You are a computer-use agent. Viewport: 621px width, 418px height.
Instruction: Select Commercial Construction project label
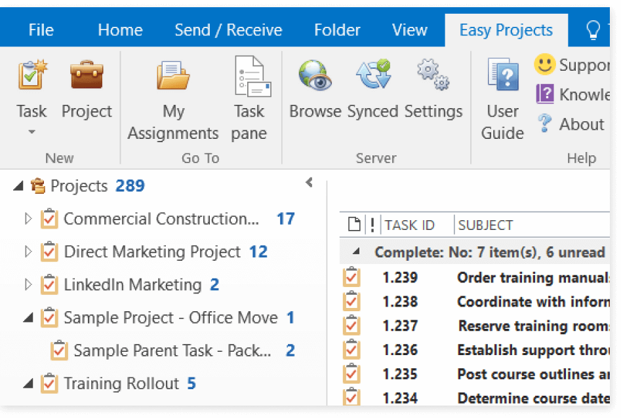point(161,219)
